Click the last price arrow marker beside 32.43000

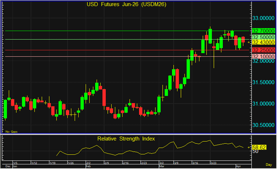[248, 42]
